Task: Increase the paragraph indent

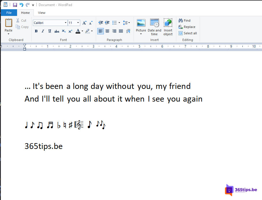Action: pos(107,23)
